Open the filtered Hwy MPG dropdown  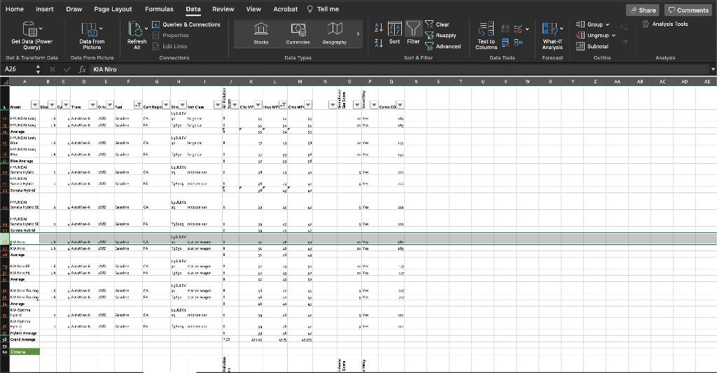coord(283,105)
